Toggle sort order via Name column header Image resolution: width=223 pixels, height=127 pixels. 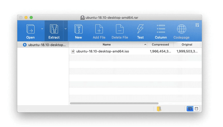coord(107,44)
